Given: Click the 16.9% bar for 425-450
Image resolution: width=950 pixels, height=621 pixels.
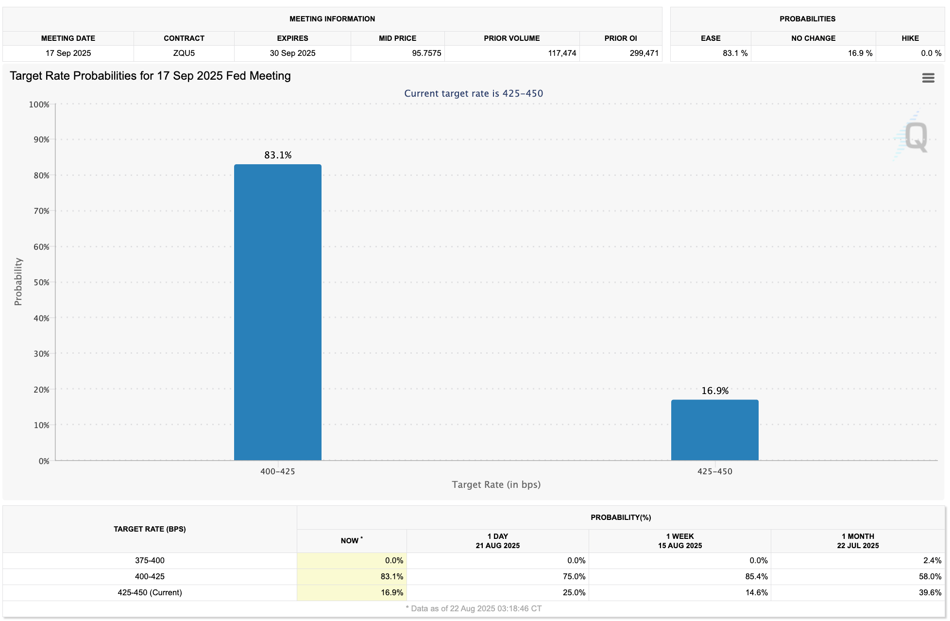Looking at the screenshot, I should [714, 430].
